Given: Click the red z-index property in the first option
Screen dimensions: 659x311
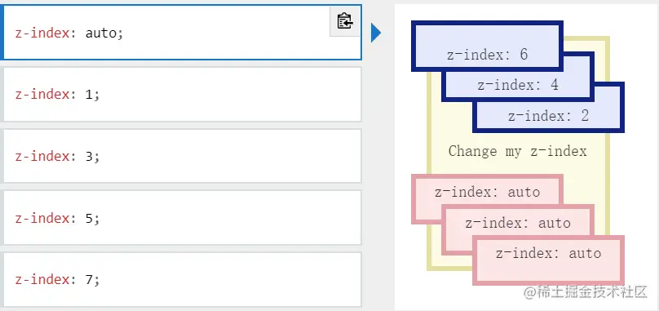Looking at the screenshot, I should click(42, 33).
